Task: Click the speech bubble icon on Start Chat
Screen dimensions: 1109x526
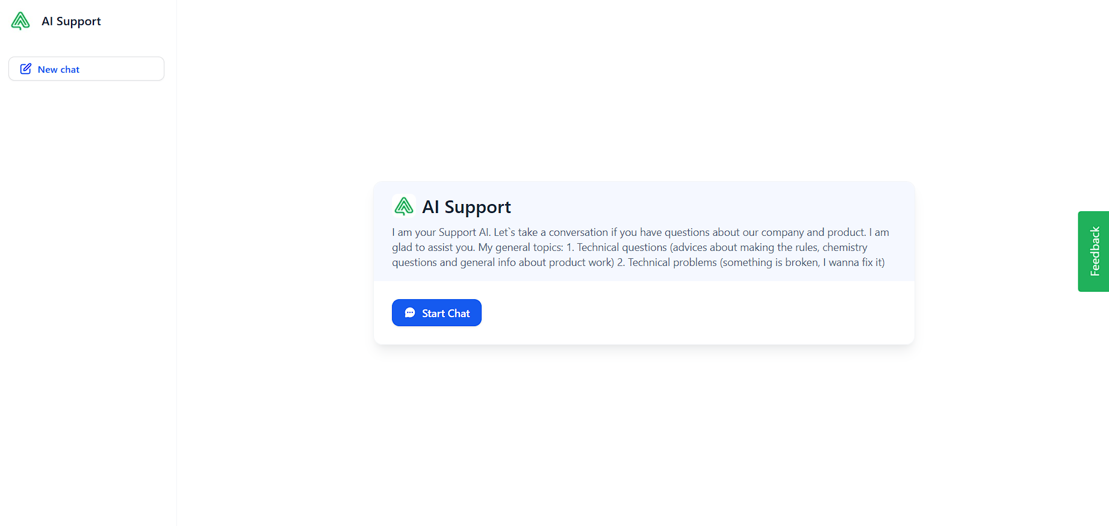Action: [x=410, y=313]
